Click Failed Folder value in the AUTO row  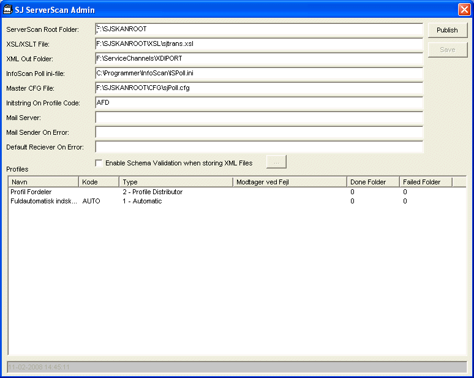(405, 202)
